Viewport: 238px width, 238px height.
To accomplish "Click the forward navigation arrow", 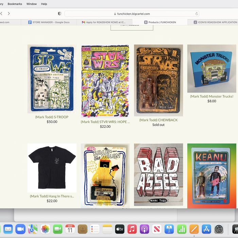I will click(9, 14).
